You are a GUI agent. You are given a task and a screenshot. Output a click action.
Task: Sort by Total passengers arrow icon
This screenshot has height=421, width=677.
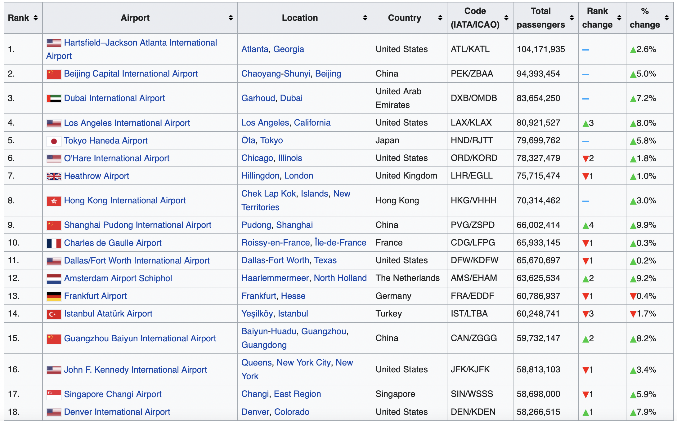click(x=572, y=18)
